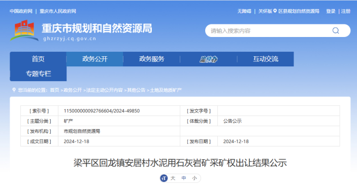The image size is (357, 187).
Task: Select small font size 小
Action: coord(194,178)
